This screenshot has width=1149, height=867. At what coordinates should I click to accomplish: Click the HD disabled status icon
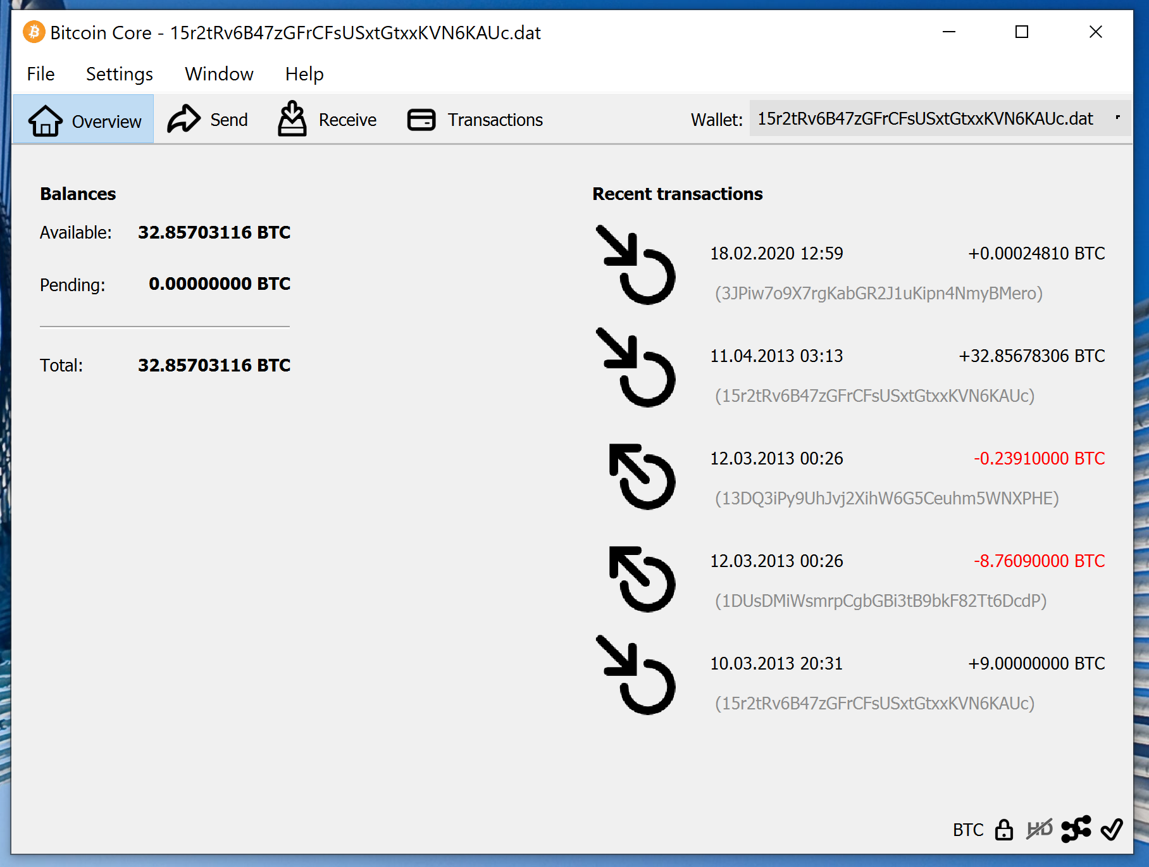click(x=1039, y=829)
